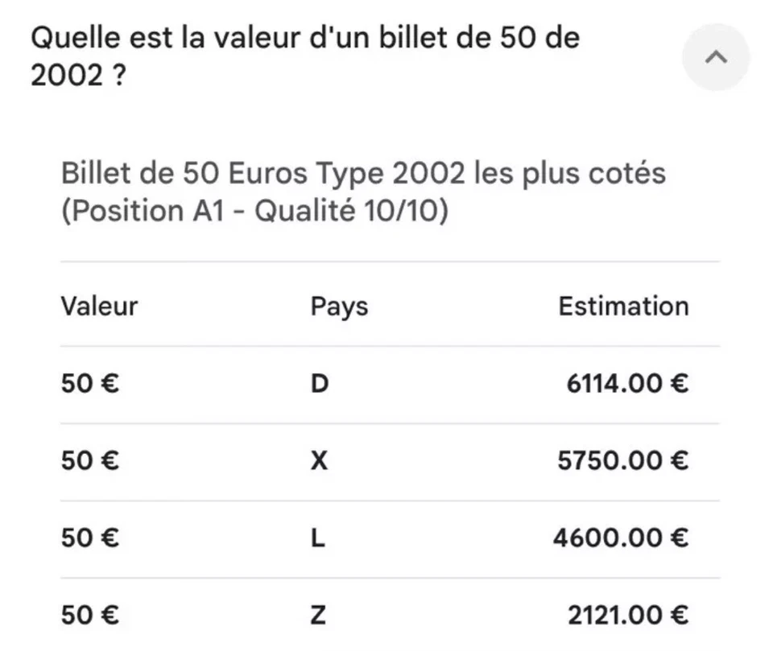This screenshot has width=773, height=651.
Task: Click the 6114.00 € estimation value
Action: point(624,384)
